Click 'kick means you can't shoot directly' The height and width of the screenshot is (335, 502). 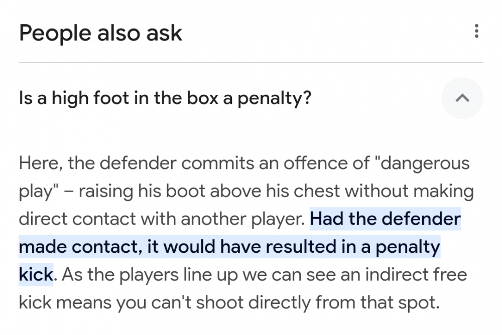[x=165, y=303]
